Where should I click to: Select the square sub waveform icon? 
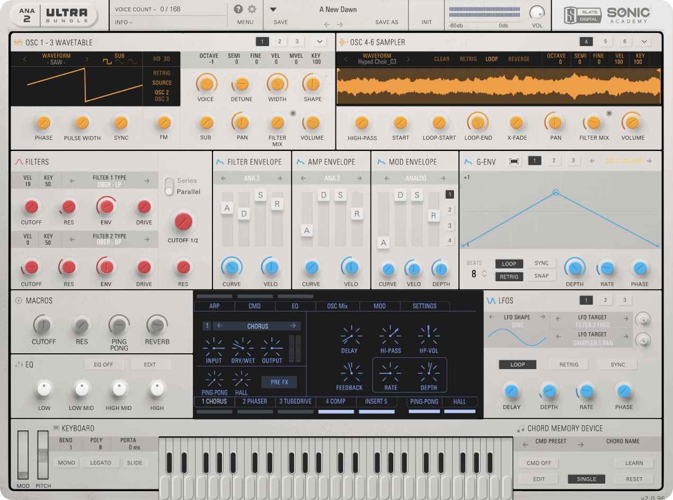[x=107, y=63]
